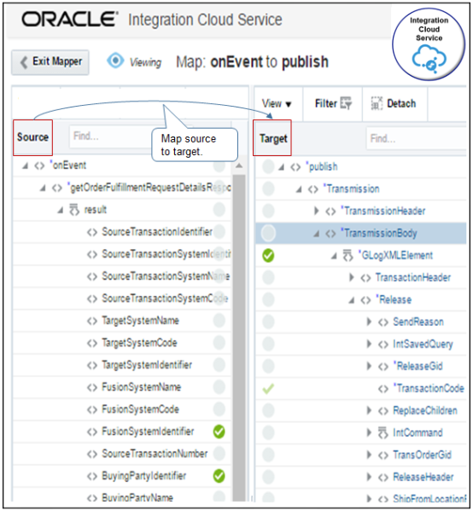Click the Filter toolbar button
Viewport: 473px width, 511px height.
[x=333, y=103]
